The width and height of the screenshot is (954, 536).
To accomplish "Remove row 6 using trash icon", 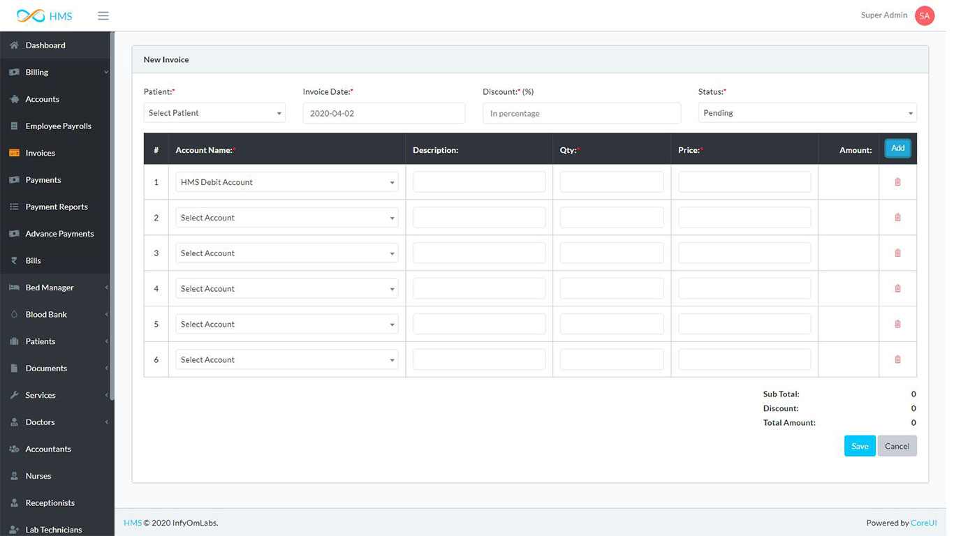I will coord(897,360).
